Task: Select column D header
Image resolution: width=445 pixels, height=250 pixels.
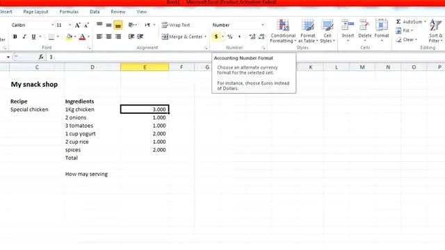Action: click(x=92, y=67)
